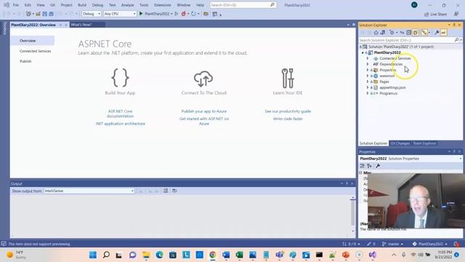The width and height of the screenshot is (465, 262).
Task: Start debugging with green PlantDiary2022 play button
Action: (155, 14)
